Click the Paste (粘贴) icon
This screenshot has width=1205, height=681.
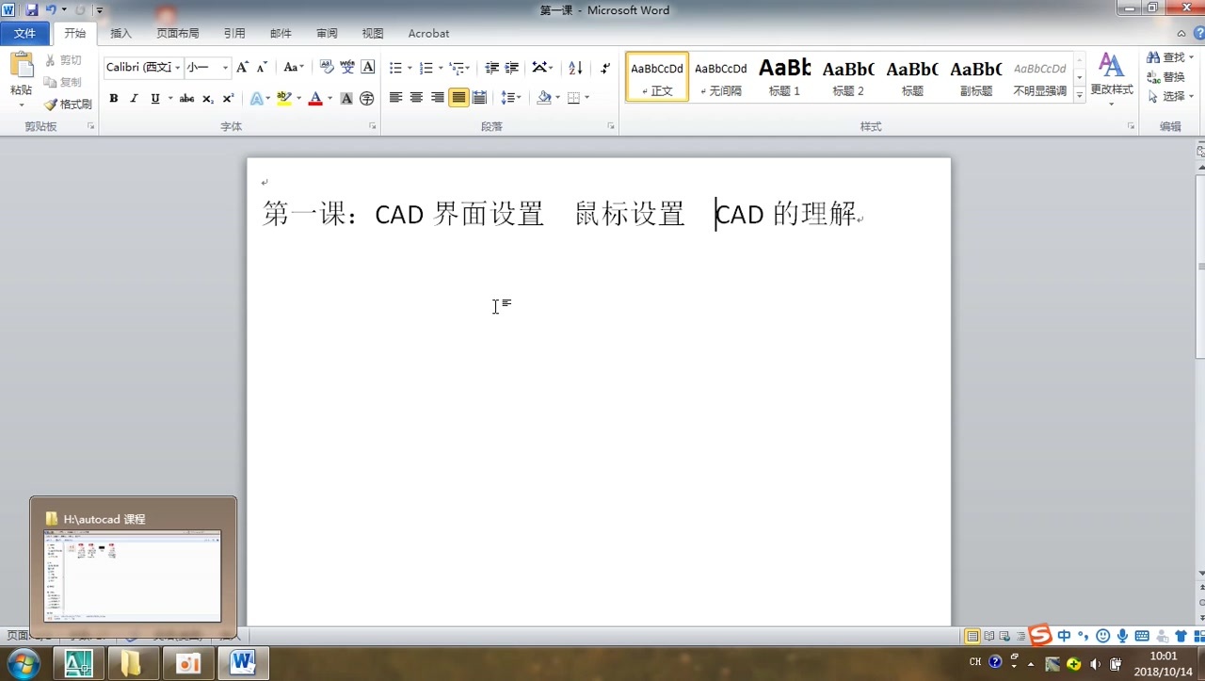pos(21,66)
